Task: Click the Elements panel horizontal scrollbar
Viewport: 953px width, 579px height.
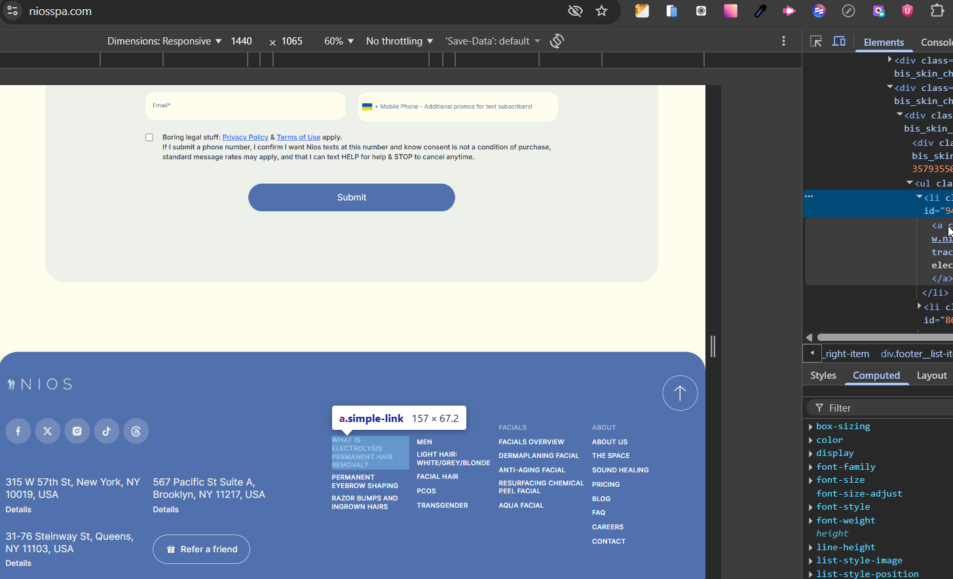Action: (885, 338)
